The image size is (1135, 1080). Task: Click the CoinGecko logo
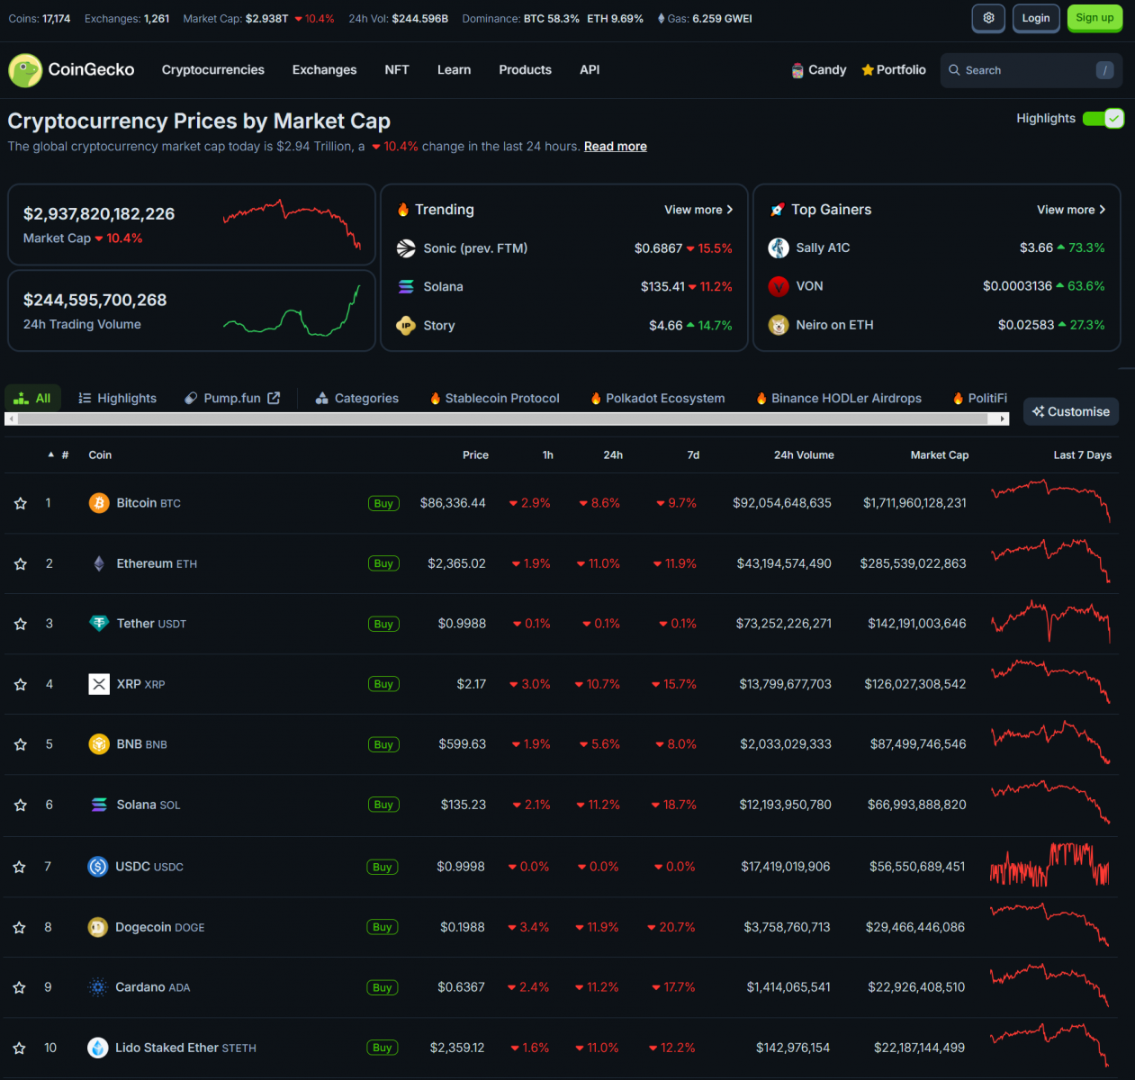(71, 70)
